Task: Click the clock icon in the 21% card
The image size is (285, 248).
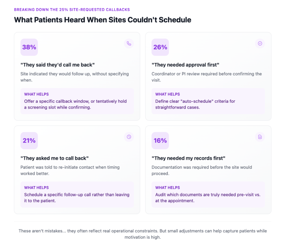Action: pos(129,137)
